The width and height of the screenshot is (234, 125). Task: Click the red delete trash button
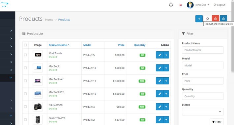[x=215, y=19]
